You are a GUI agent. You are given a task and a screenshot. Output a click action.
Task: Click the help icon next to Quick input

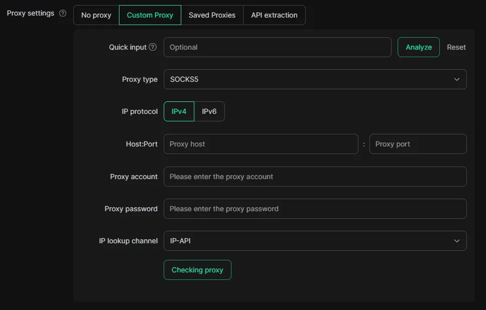pyautogui.click(x=153, y=47)
